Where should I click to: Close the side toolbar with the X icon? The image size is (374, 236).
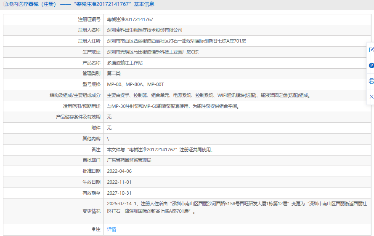pos(371,97)
